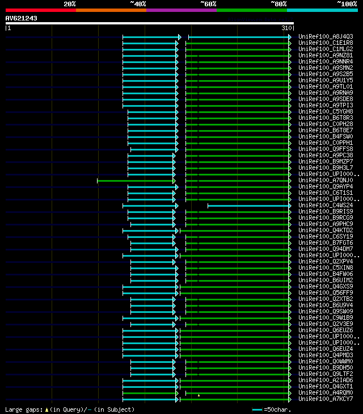Screen dimensions: 363x414
Task: Click the AV621243 query name
Action: click(21, 19)
